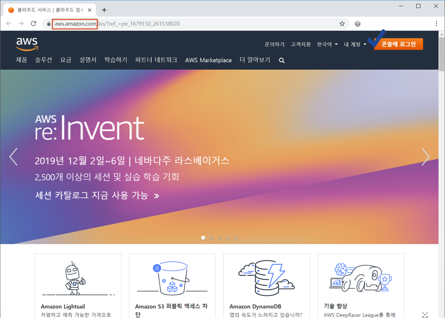Screen dimensions: 445x318
Task: Reload the page with refresh icon
Action: tap(34, 23)
